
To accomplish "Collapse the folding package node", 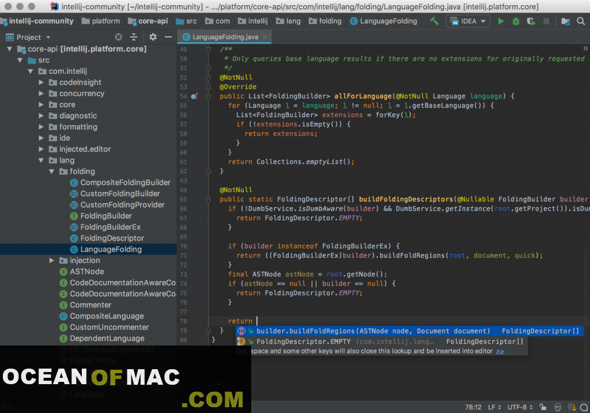I will (x=51, y=171).
